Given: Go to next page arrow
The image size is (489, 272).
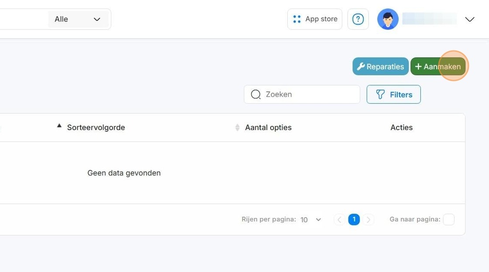Looking at the screenshot, I should pyautogui.click(x=368, y=219).
